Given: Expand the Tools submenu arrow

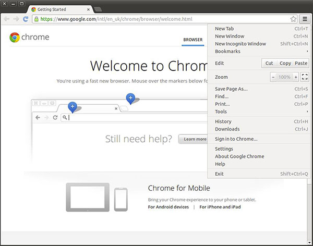Looking at the screenshot, I should point(307,112).
